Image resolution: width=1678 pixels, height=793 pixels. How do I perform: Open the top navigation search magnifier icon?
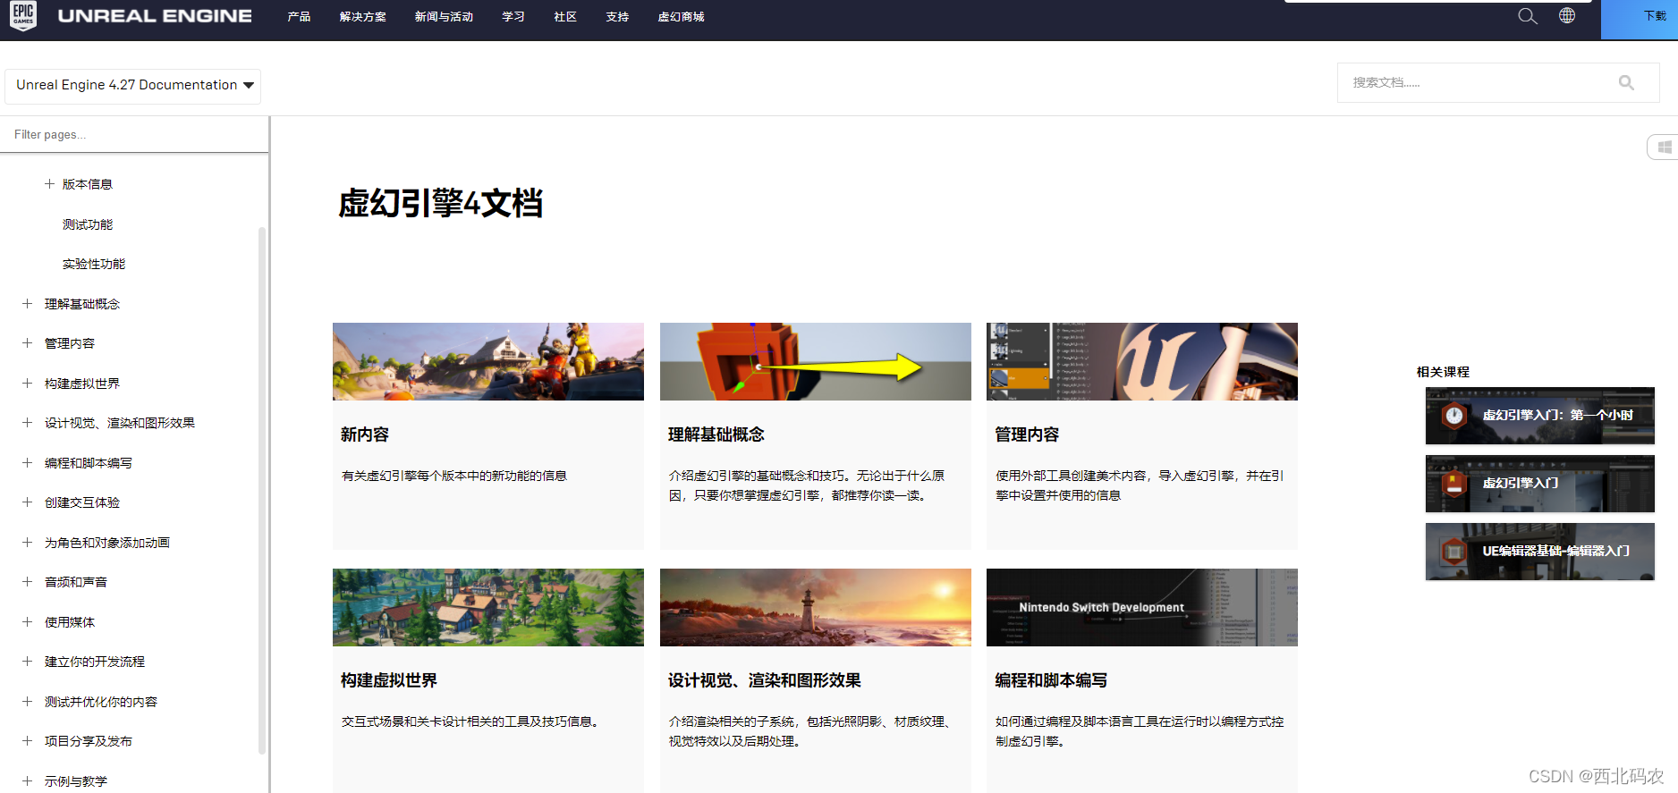coord(1527,16)
